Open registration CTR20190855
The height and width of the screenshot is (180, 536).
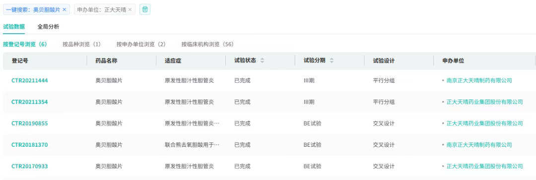click(29, 123)
